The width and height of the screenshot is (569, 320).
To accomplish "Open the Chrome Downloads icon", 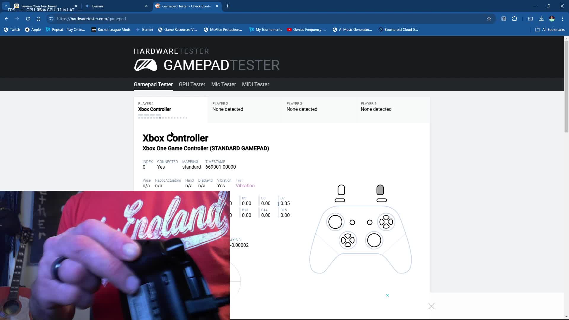I will [541, 19].
